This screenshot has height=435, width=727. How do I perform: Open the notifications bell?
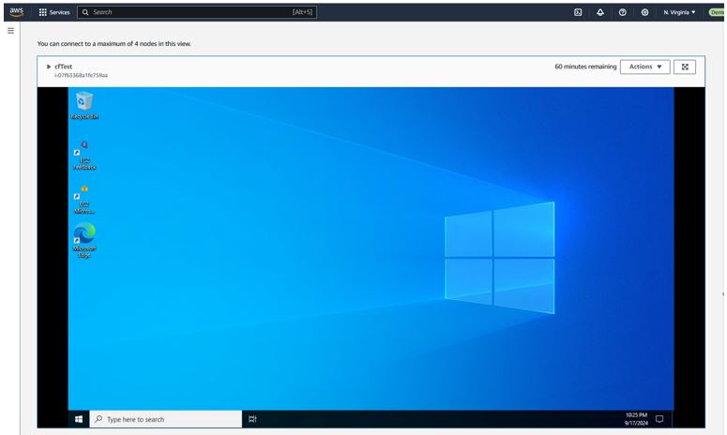pyautogui.click(x=600, y=12)
